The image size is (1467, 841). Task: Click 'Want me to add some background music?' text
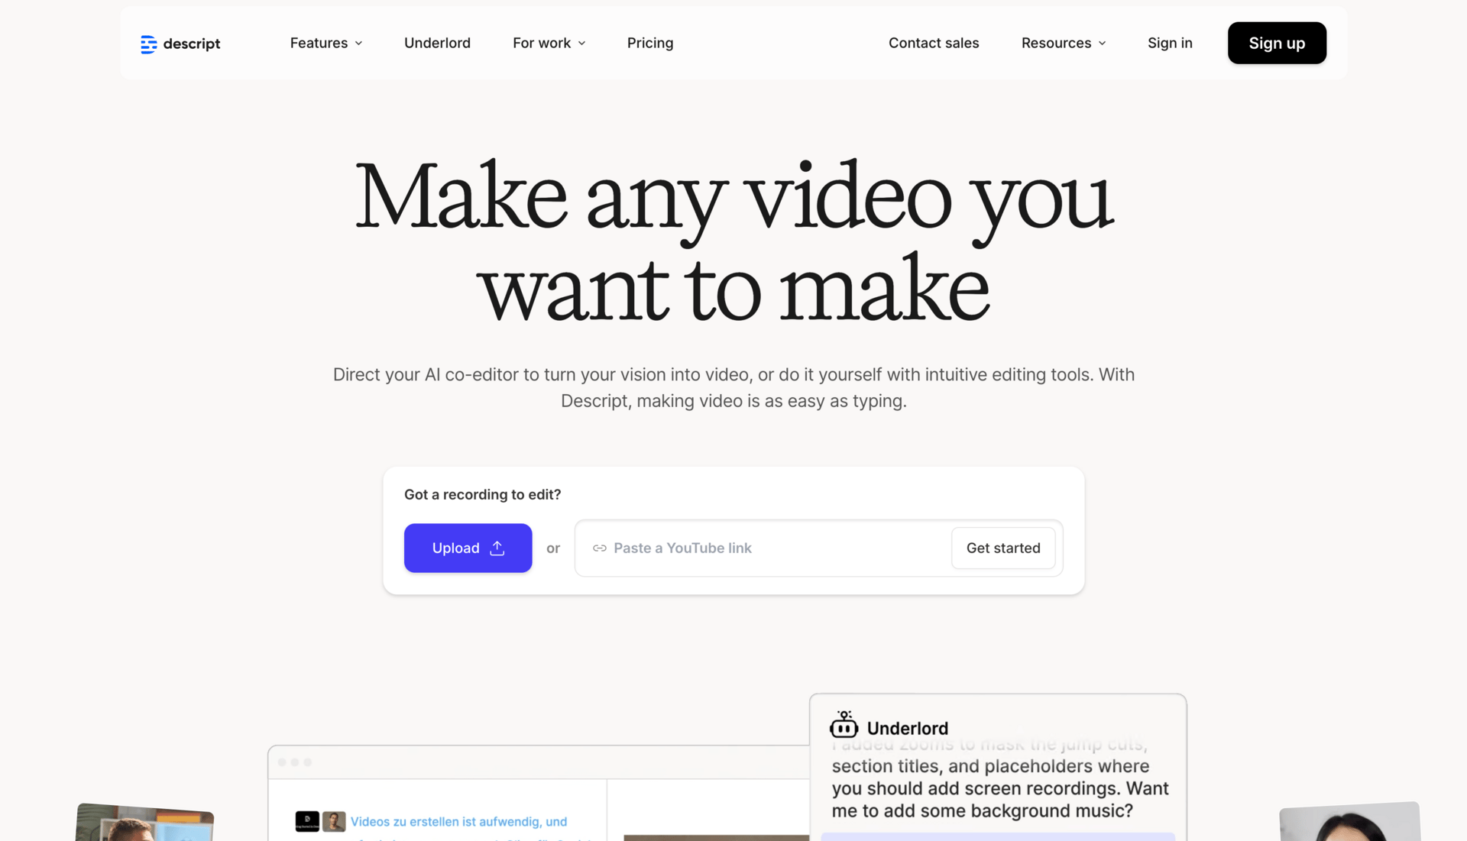click(1000, 800)
